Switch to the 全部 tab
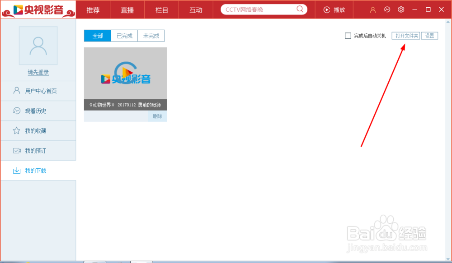The height and width of the screenshot is (263, 452). (98, 36)
